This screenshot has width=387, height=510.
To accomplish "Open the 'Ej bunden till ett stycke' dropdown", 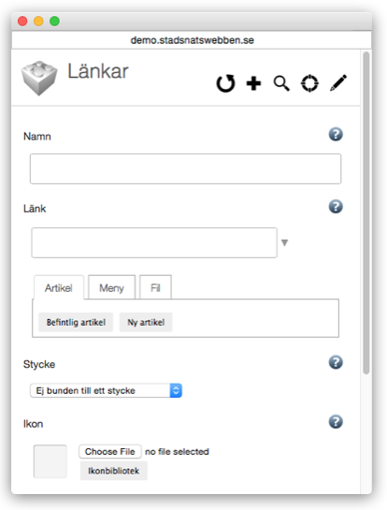I will tap(106, 390).
